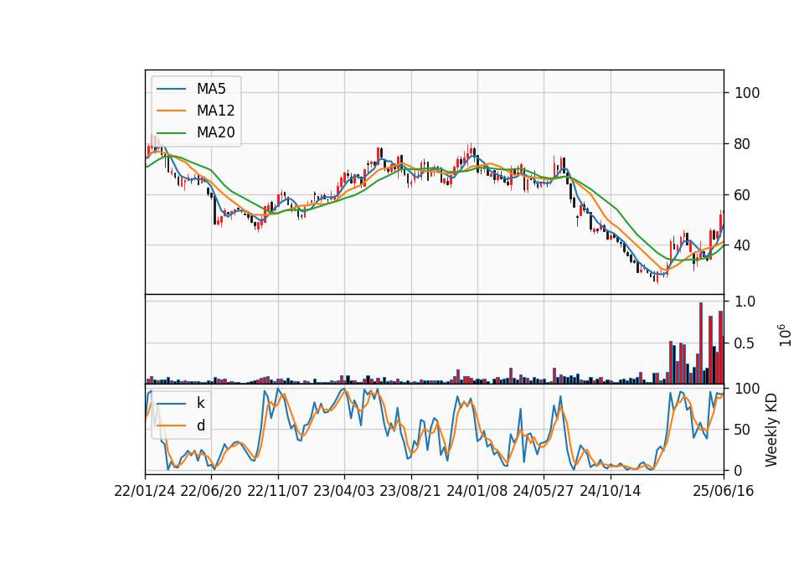Click the 22/01/24 date tick label
Screen dimensions: 804x578
coord(145,491)
